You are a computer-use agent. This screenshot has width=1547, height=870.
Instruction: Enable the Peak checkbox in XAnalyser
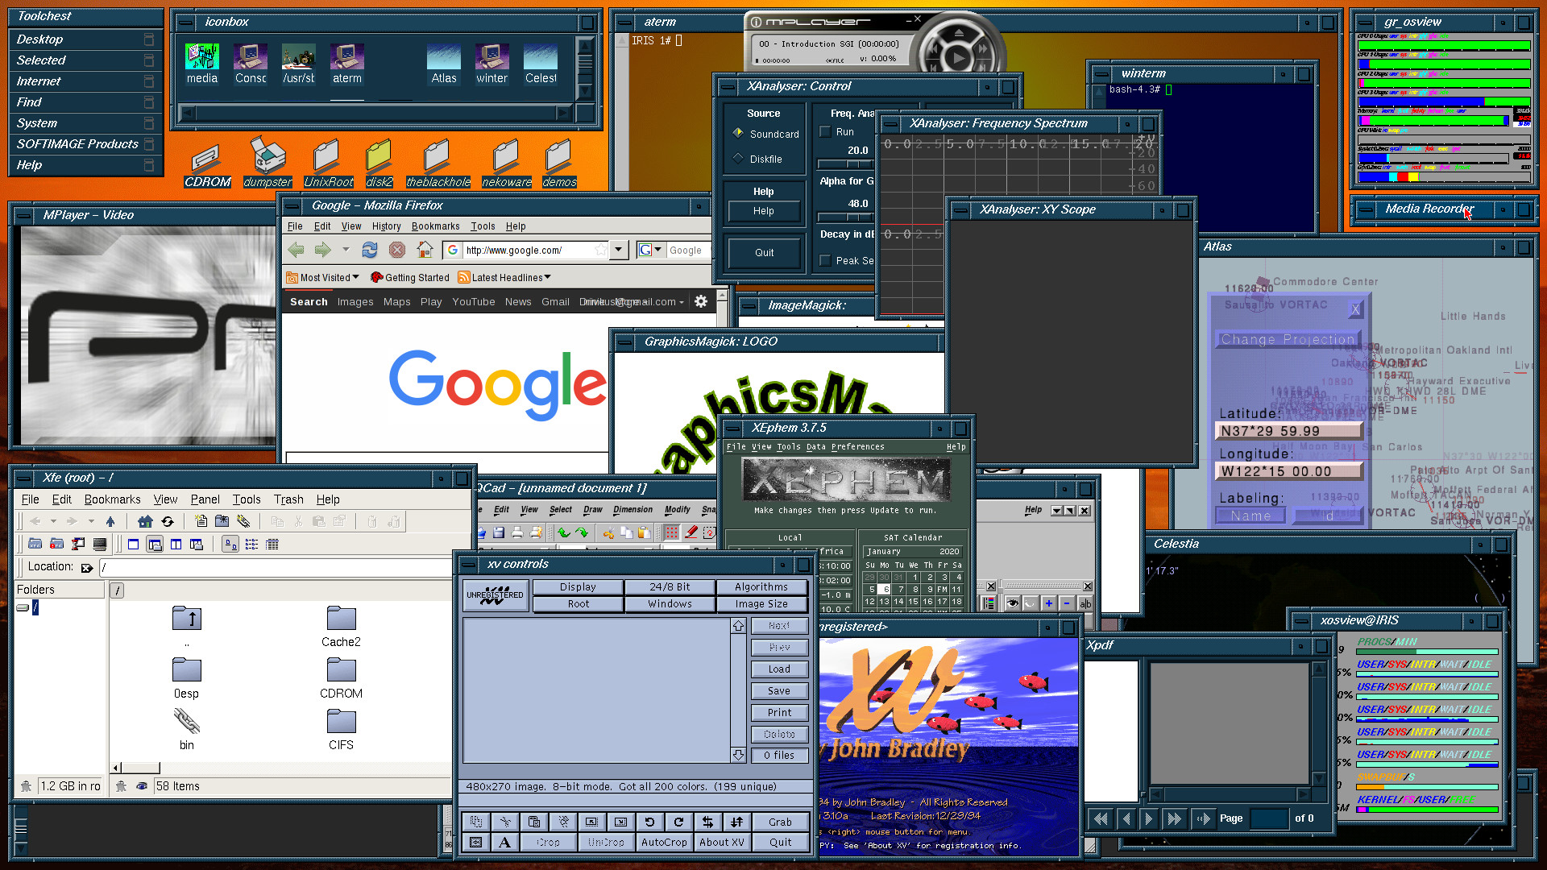825,260
